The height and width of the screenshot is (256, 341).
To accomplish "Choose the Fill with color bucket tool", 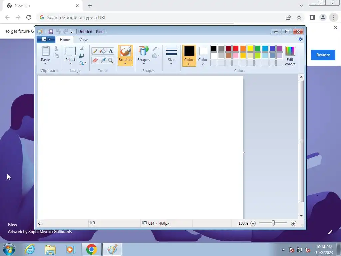I will 103,51.
